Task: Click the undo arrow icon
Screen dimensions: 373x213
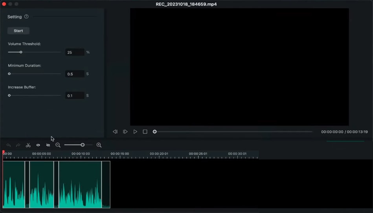Action: [9, 145]
